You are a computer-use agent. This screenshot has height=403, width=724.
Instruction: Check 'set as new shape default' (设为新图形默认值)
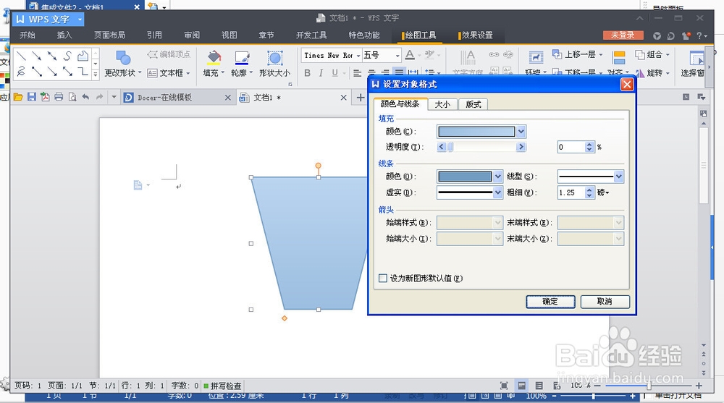point(383,278)
